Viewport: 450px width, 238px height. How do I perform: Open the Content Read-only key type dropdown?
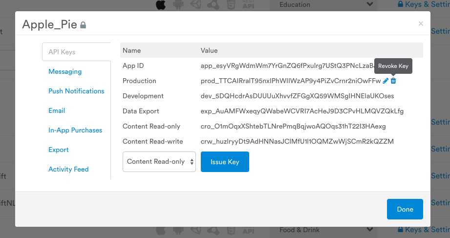(x=159, y=162)
